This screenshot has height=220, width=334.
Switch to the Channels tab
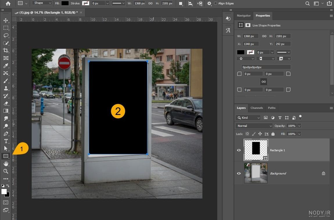tap(257, 108)
